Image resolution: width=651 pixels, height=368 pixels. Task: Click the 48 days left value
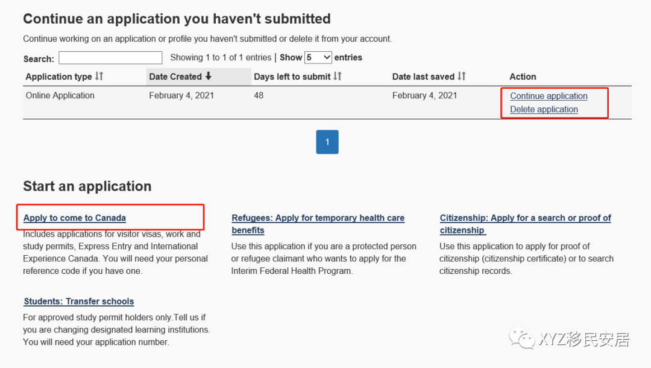[x=259, y=95]
